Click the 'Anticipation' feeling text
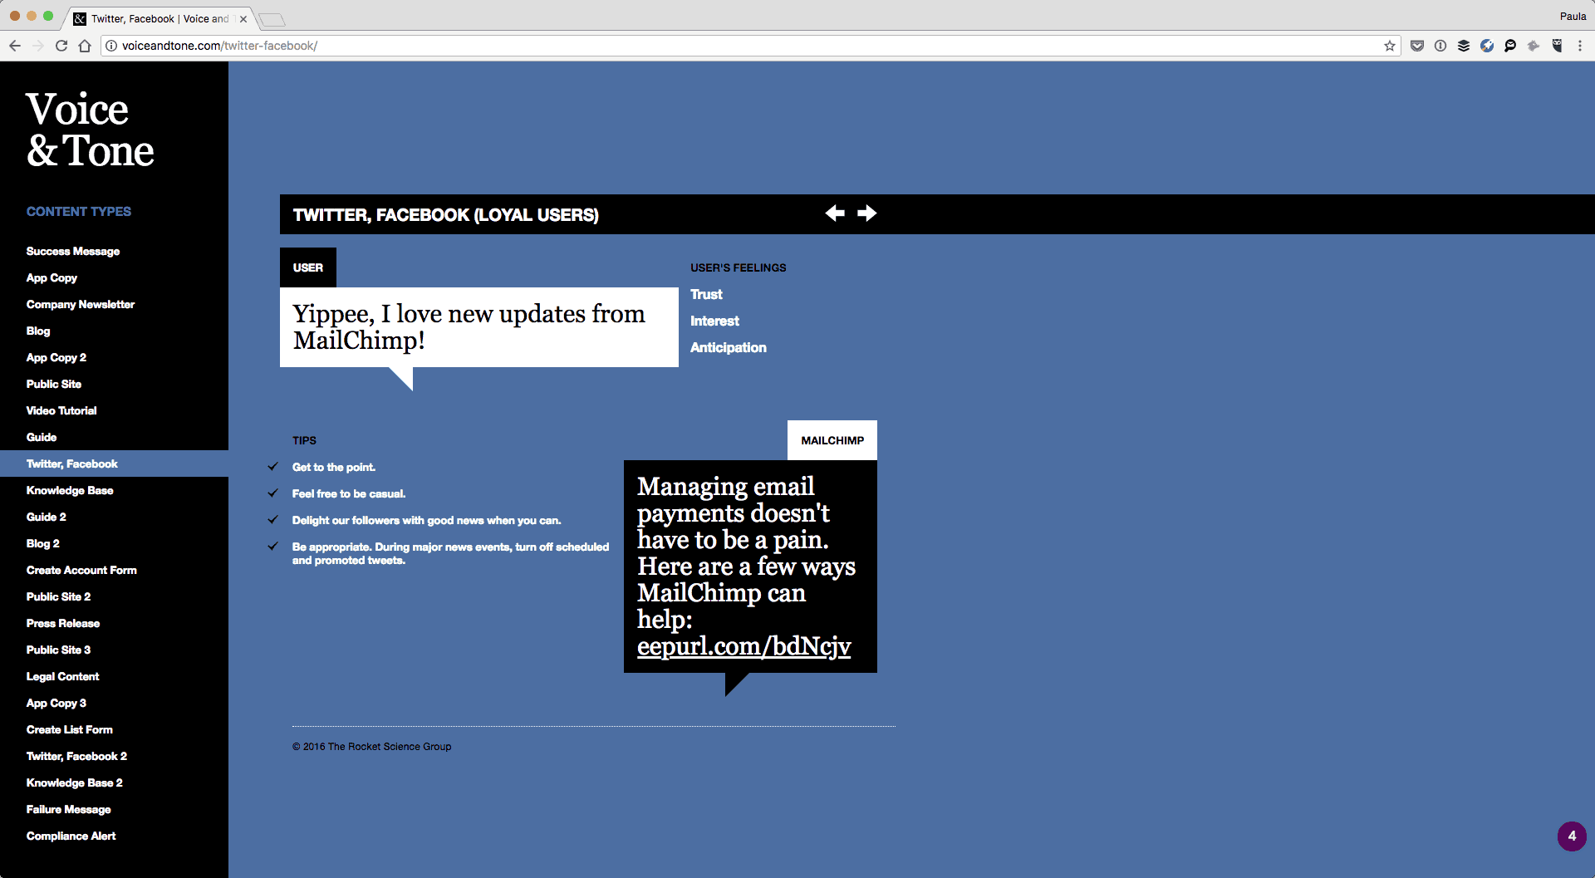 click(729, 347)
